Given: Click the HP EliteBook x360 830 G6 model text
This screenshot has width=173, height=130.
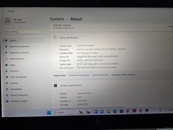Looking at the screenshot, I should click(63, 28).
